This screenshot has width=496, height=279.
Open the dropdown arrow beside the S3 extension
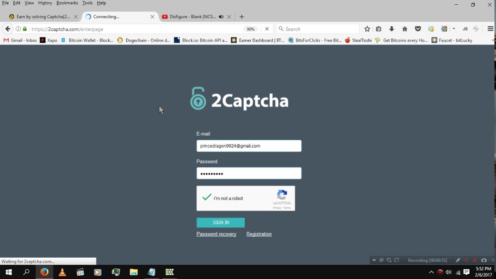pyautogui.click(x=454, y=29)
